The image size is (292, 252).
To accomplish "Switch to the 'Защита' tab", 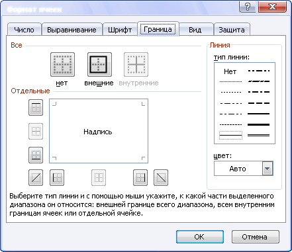I will pyautogui.click(x=232, y=30).
